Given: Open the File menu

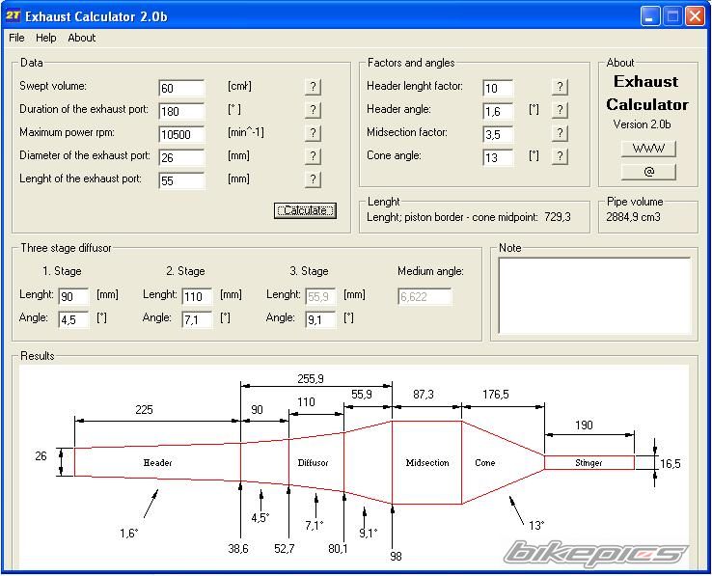Looking at the screenshot, I should click(x=16, y=38).
